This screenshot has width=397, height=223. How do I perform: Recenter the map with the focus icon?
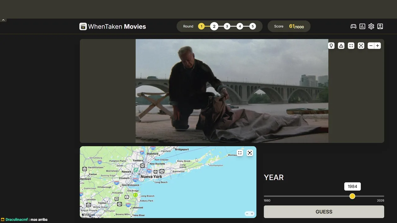(x=250, y=153)
